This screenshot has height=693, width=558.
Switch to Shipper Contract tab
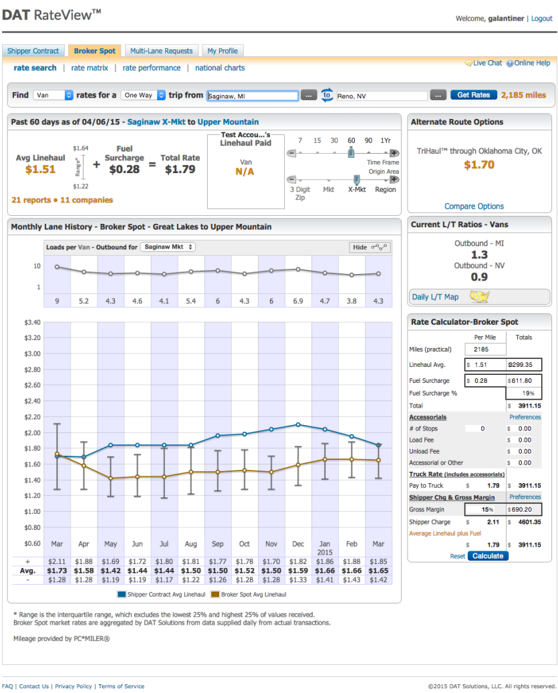33,51
